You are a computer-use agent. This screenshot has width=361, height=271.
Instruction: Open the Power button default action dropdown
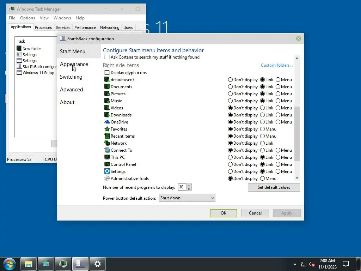pyautogui.click(x=187, y=198)
